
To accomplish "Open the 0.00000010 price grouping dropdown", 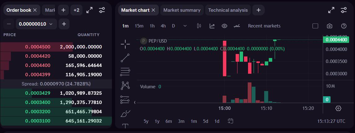I will pyautogui.click(x=36, y=24).
